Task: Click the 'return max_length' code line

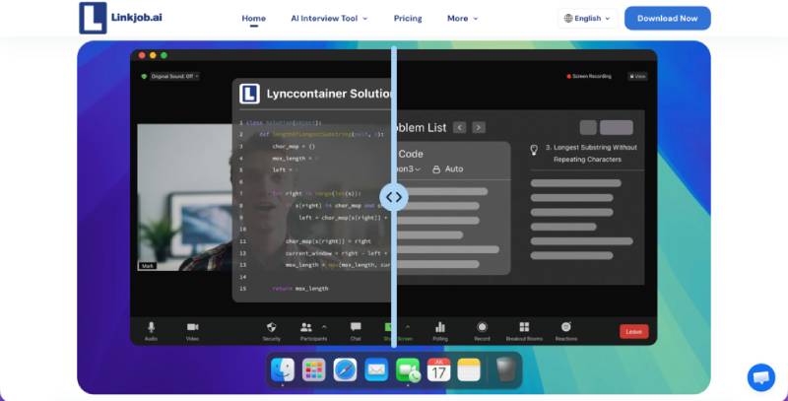Action: coord(300,289)
